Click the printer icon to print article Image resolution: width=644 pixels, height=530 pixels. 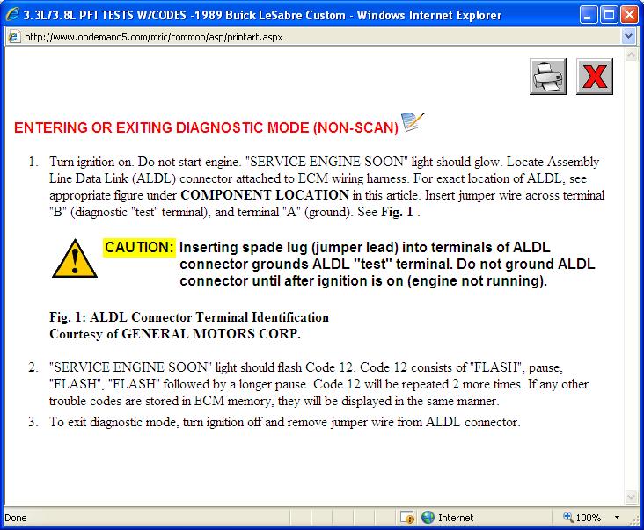[548, 76]
